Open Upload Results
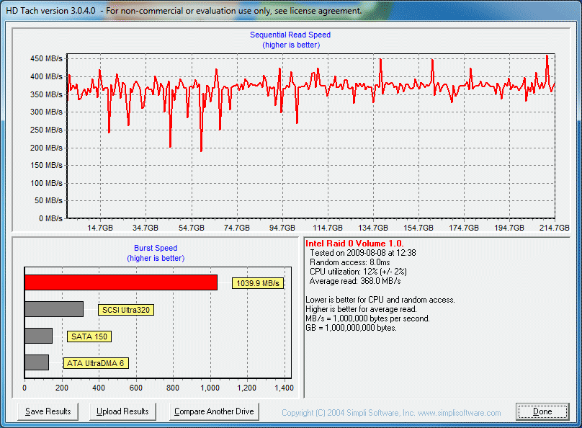 click(x=122, y=411)
